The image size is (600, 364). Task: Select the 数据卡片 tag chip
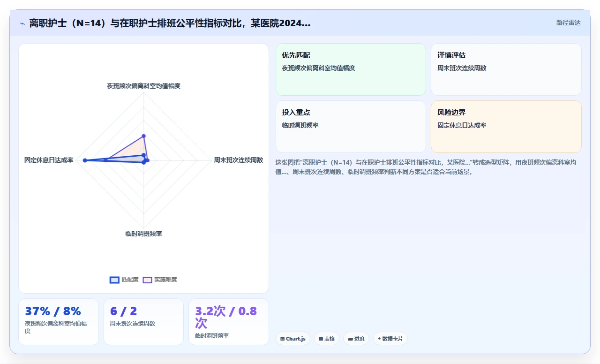[x=390, y=339]
